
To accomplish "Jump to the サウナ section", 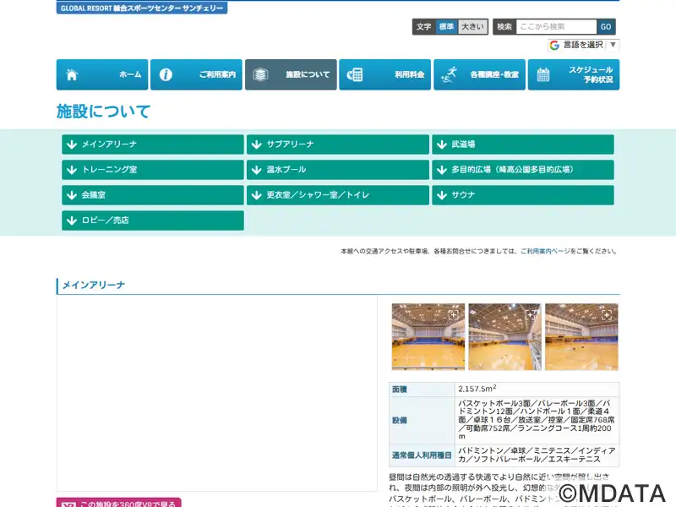I will [x=523, y=195].
